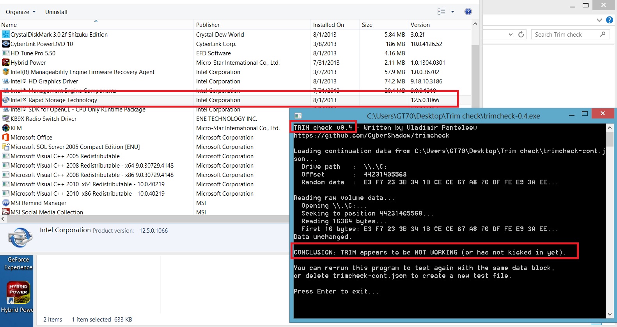
Task: Expand the view options dropdown arrow
Action: pos(452,12)
